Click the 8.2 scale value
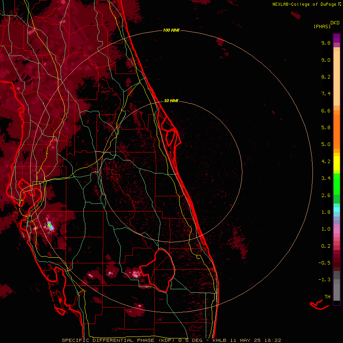Image resolution: width=343 pixels, height=343 pixels. click(x=326, y=77)
